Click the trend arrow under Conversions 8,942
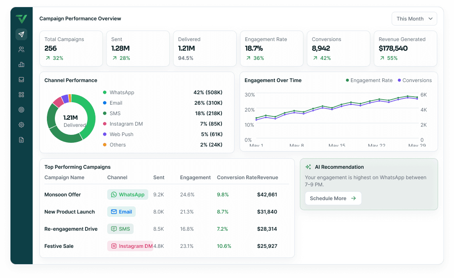454x278 pixels. coord(315,58)
